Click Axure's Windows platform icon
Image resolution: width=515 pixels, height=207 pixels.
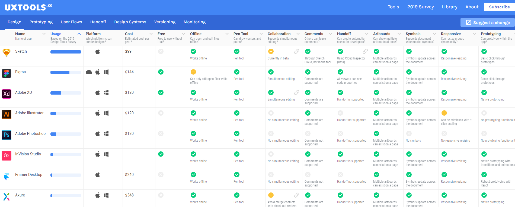[106, 195]
